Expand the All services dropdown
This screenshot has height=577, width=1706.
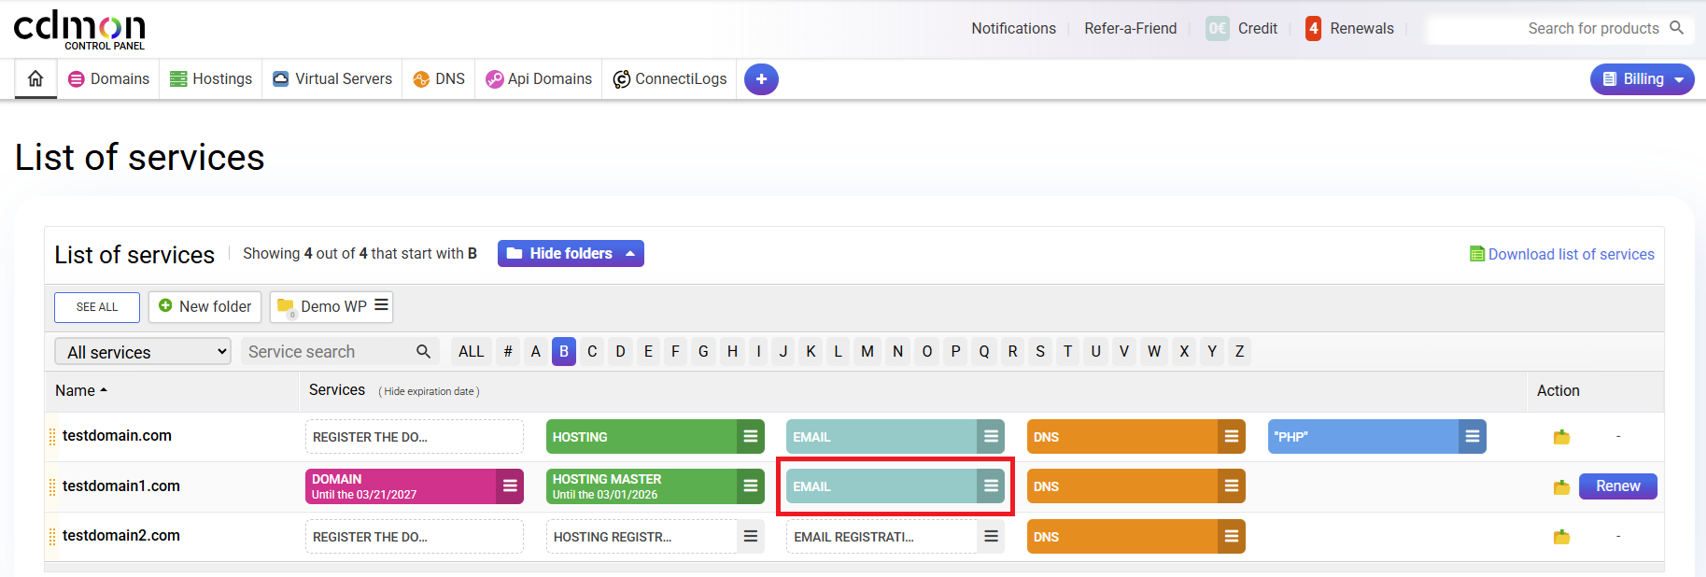pyautogui.click(x=143, y=352)
